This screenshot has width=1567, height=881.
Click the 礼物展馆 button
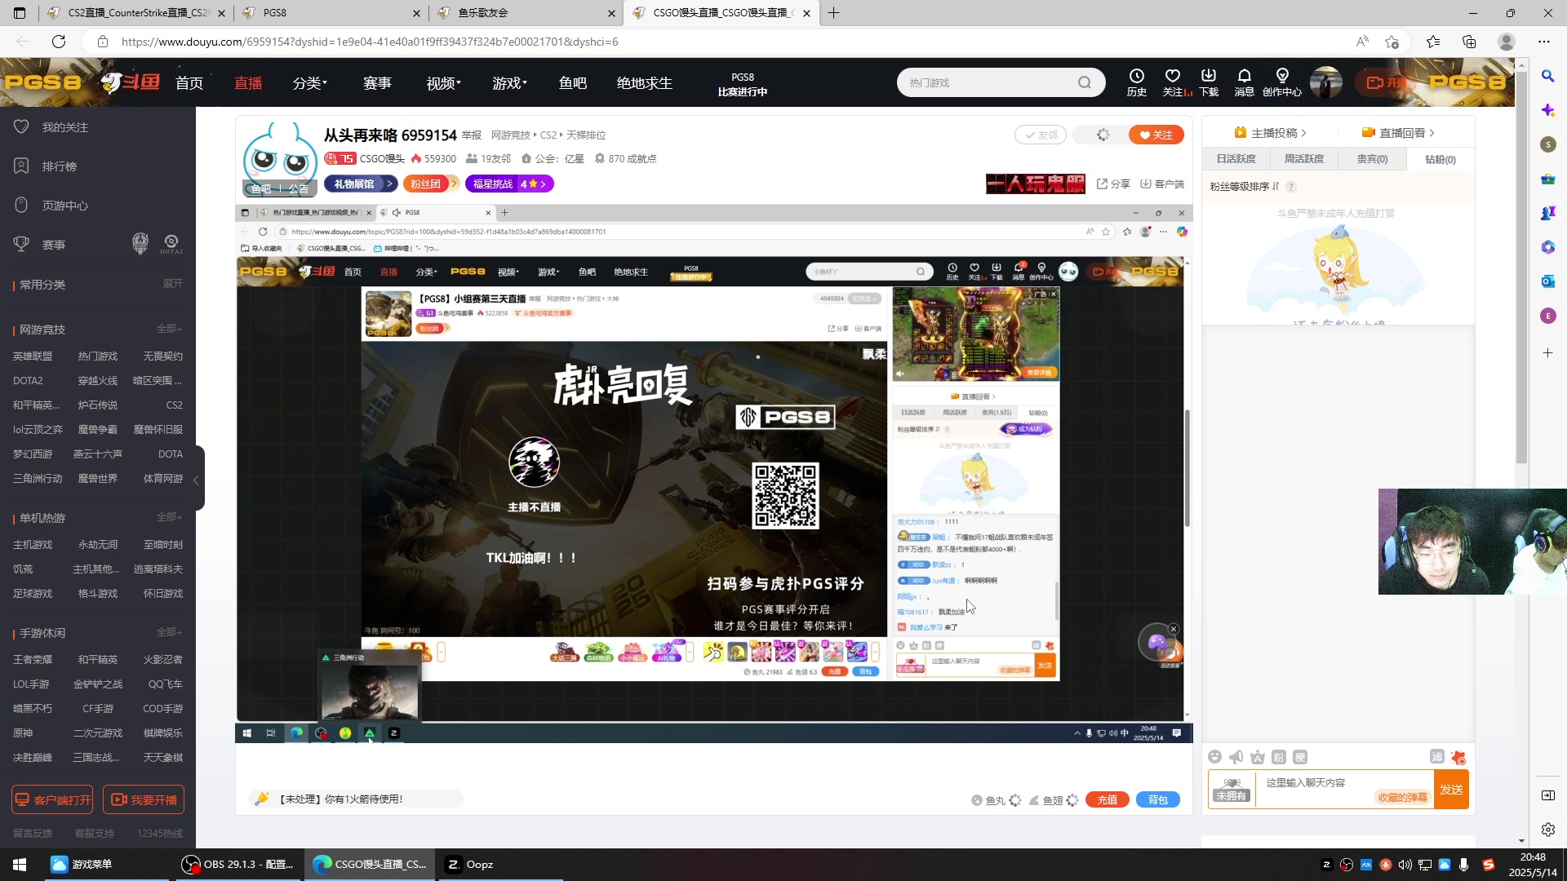pos(360,184)
